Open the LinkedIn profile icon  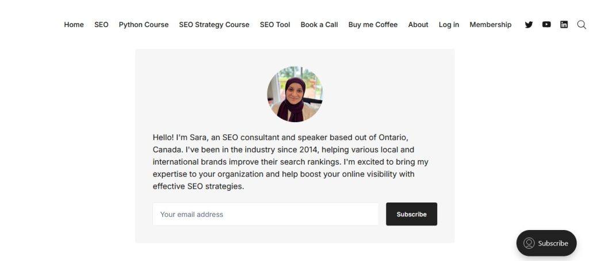click(564, 25)
